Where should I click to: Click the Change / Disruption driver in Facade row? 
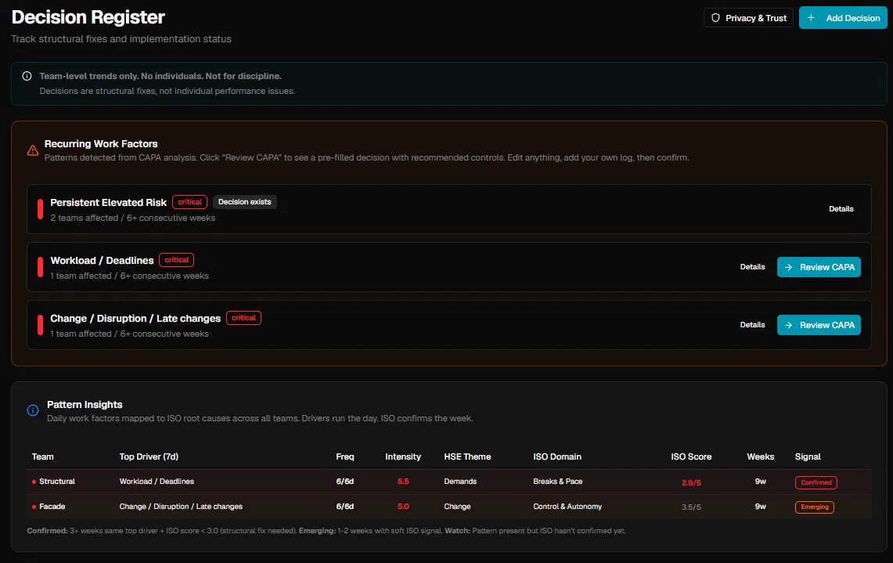click(181, 507)
